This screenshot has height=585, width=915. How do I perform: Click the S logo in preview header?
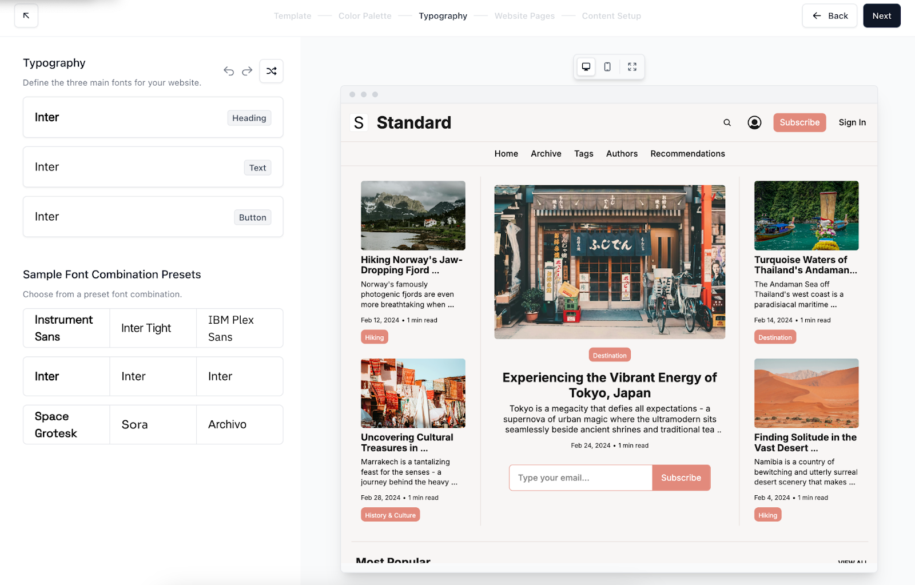(x=359, y=122)
